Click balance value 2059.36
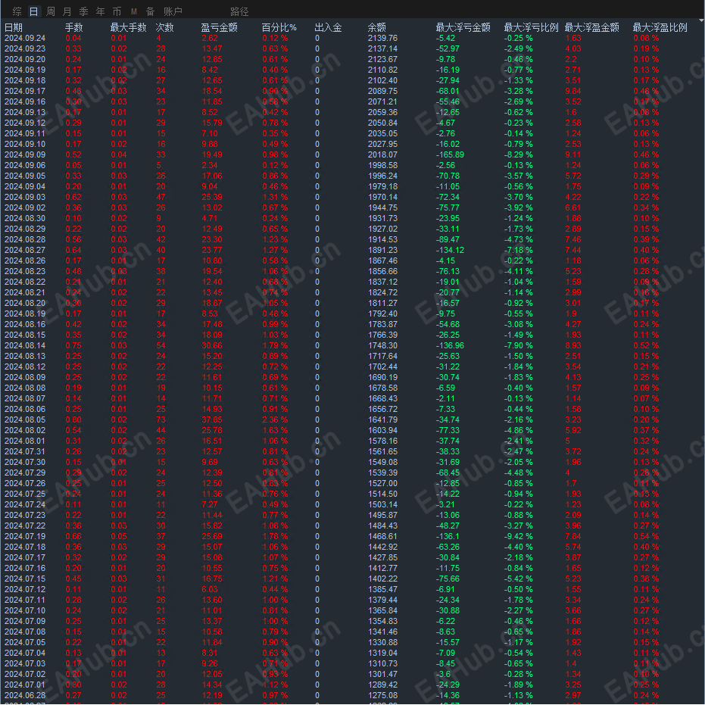 (x=382, y=112)
